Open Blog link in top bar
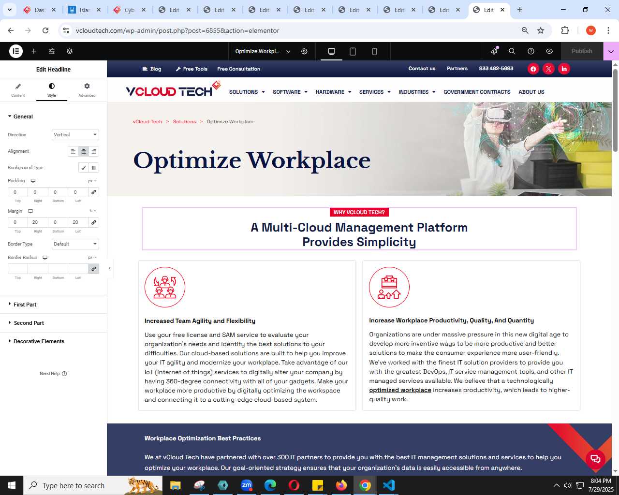619x495 pixels. (152, 69)
